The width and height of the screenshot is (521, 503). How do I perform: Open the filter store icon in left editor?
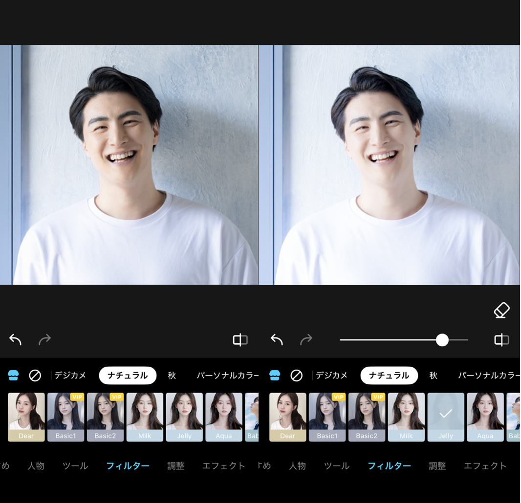tap(13, 375)
